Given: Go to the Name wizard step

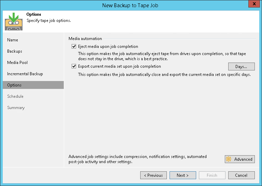Looking at the screenshot, I should point(13,40).
